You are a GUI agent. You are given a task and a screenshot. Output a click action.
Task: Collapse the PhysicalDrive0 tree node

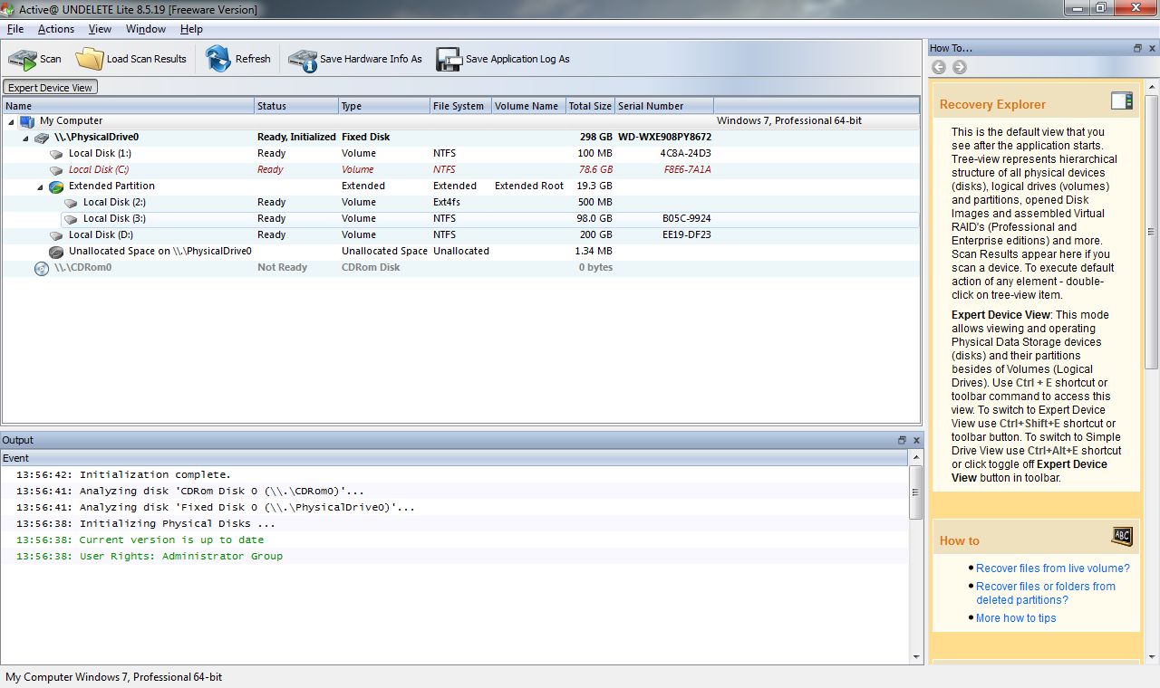pyautogui.click(x=25, y=138)
